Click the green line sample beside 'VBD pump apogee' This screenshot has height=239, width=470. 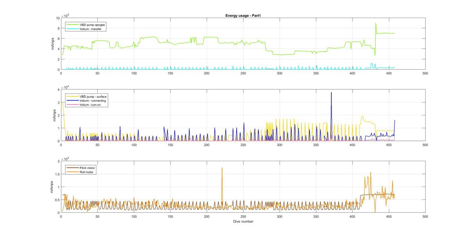click(73, 25)
